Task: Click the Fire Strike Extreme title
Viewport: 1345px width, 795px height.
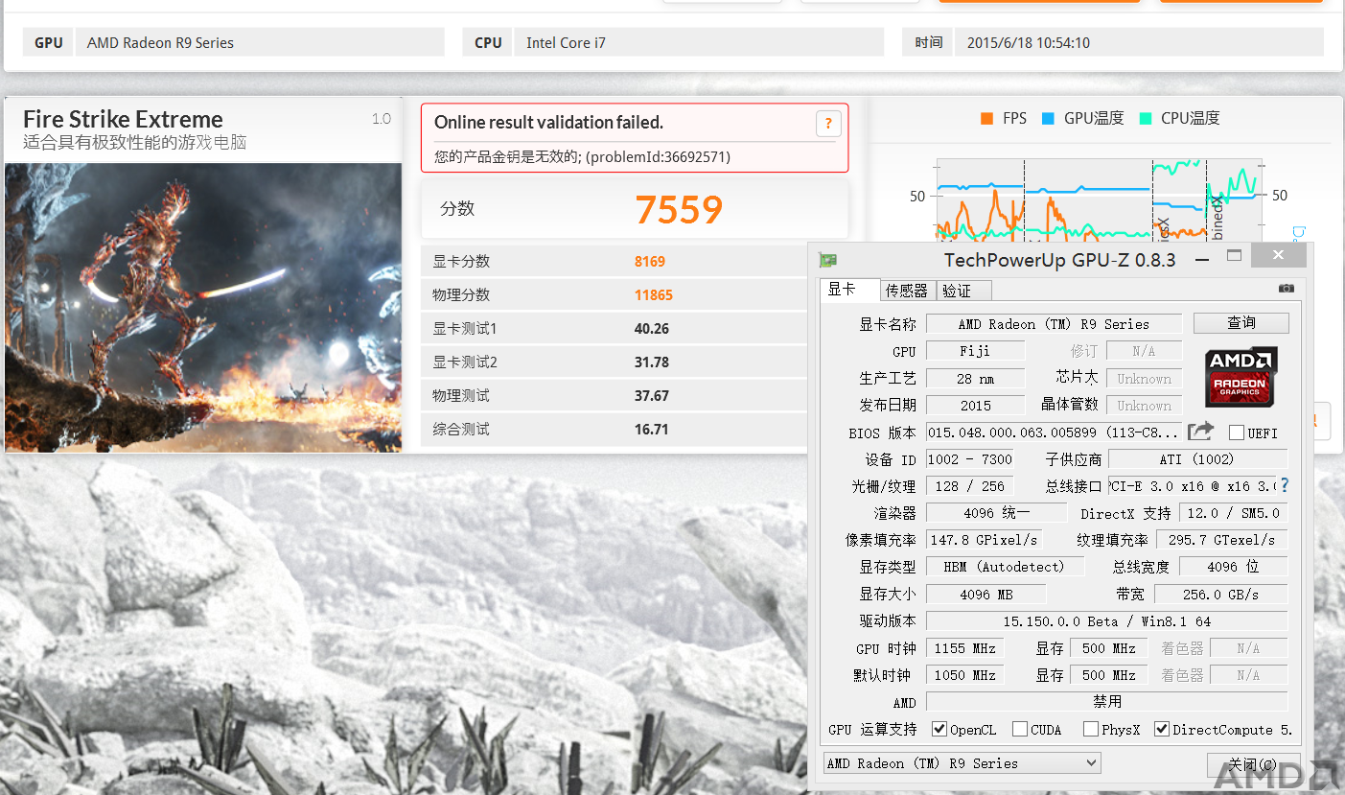Action: (123, 120)
